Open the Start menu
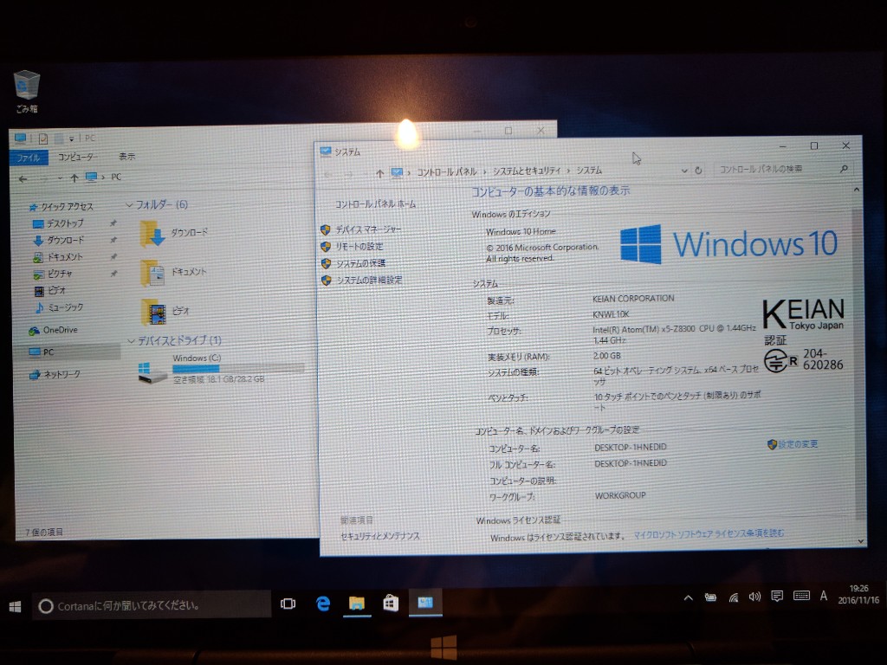This screenshot has width=887, height=665. pyautogui.click(x=16, y=606)
